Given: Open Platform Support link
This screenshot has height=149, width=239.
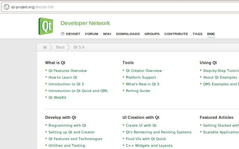Looking at the screenshot, I should 141,77.
